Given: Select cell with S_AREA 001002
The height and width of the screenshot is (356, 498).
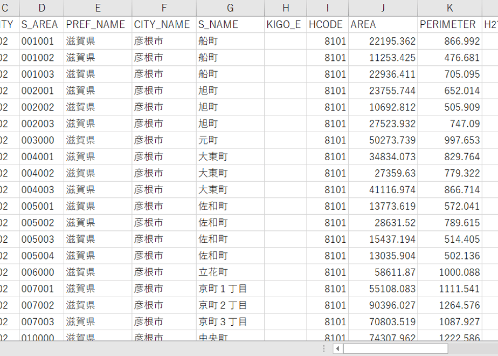Looking at the screenshot, I should [x=41, y=58].
